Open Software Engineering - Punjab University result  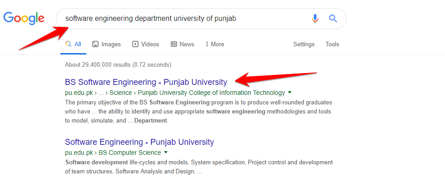(139, 142)
